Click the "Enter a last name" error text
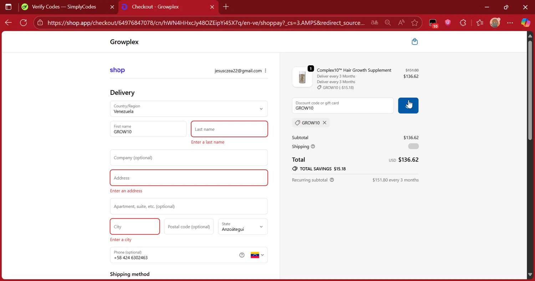 (x=208, y=142)
